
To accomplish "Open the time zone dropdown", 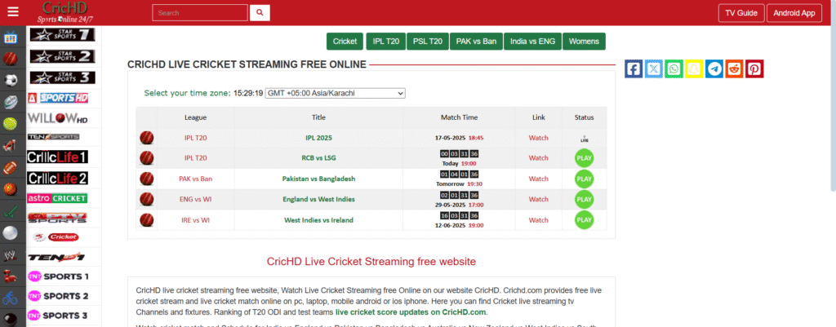I will click(336, 93).
